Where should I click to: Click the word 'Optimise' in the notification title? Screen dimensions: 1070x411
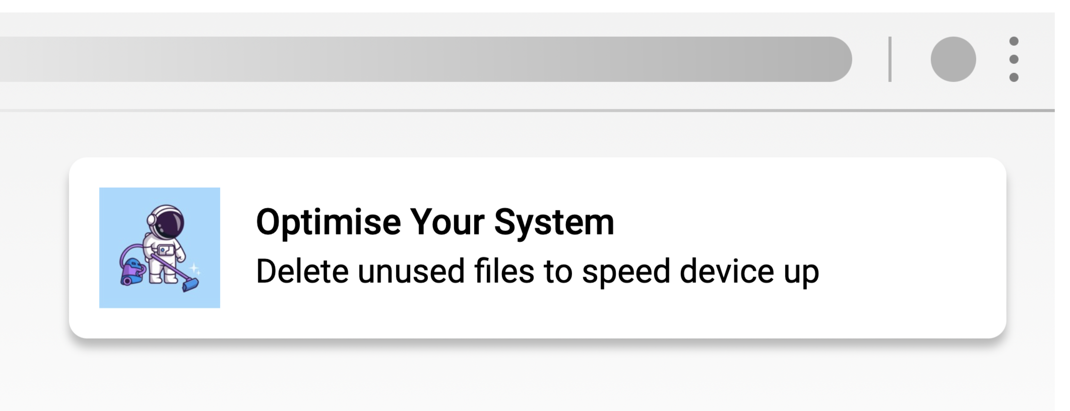click(x=328, y=222)
